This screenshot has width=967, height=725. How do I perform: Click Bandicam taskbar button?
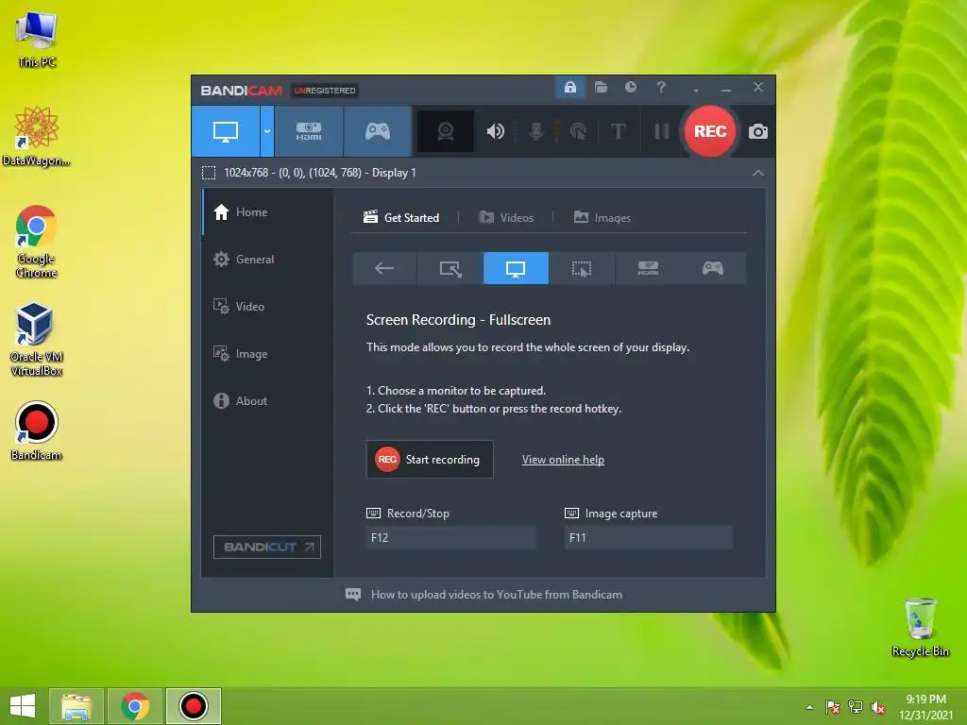(x=193, y=706)
